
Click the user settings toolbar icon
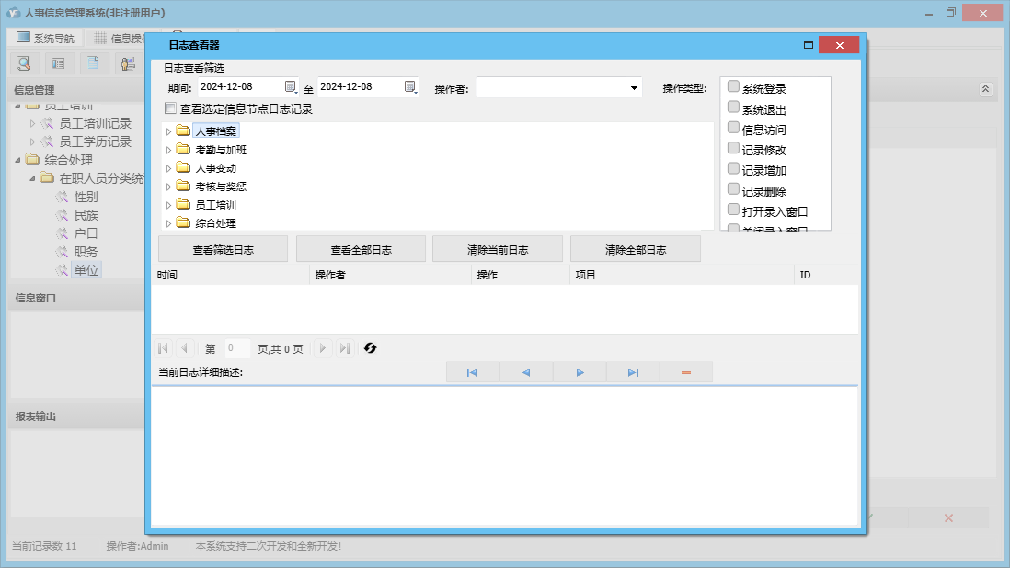point(128,63)
